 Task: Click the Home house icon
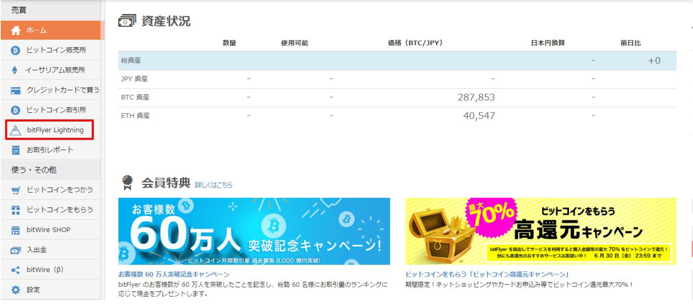(15, 31)
